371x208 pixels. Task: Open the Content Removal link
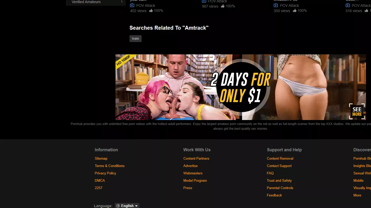tap(280, 158)
